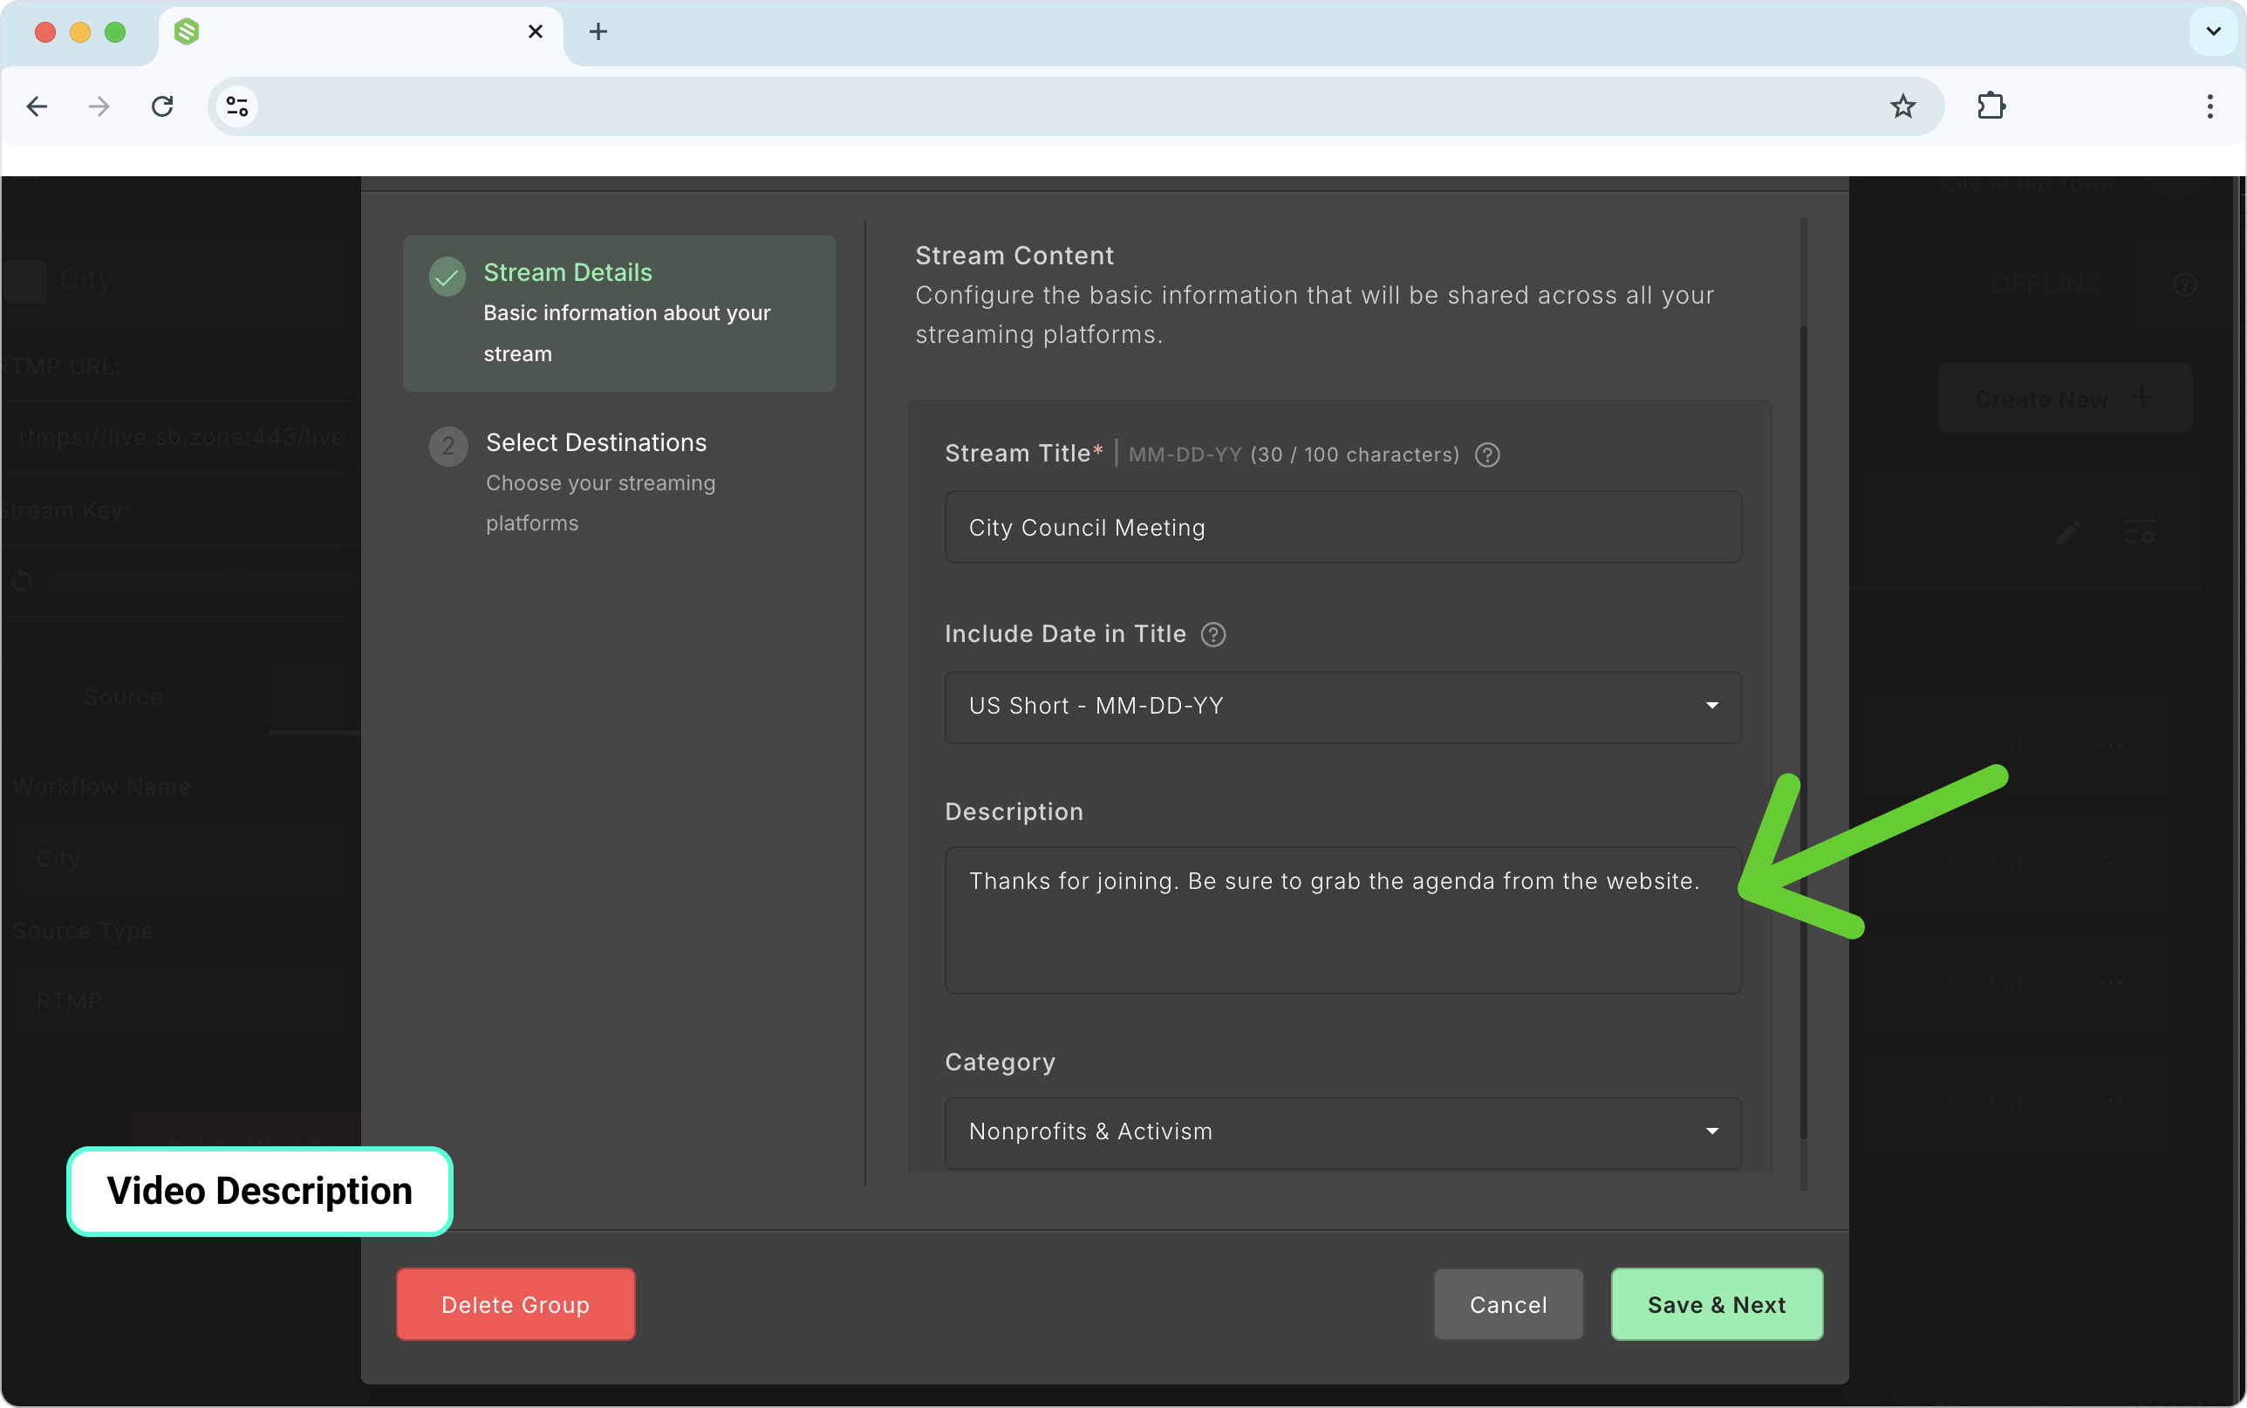Click the OFFLINE help icon in background
The width and height of the screenshot is (2247, 1408).
[x=2183, y=285]
